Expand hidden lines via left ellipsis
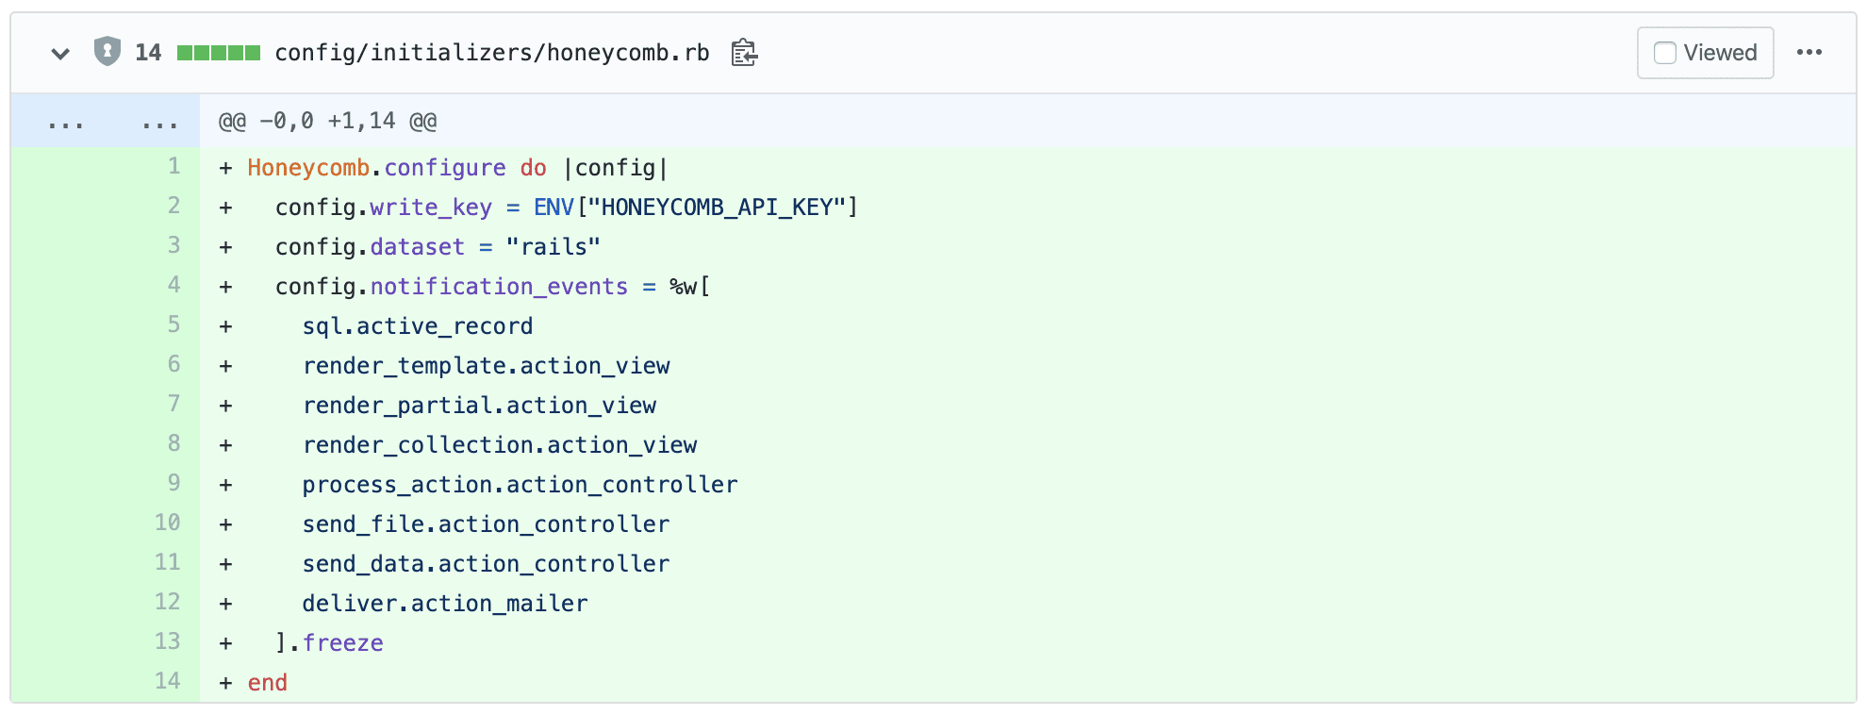The width and height of the screenshot is (1867, 715). coord(65,122)
